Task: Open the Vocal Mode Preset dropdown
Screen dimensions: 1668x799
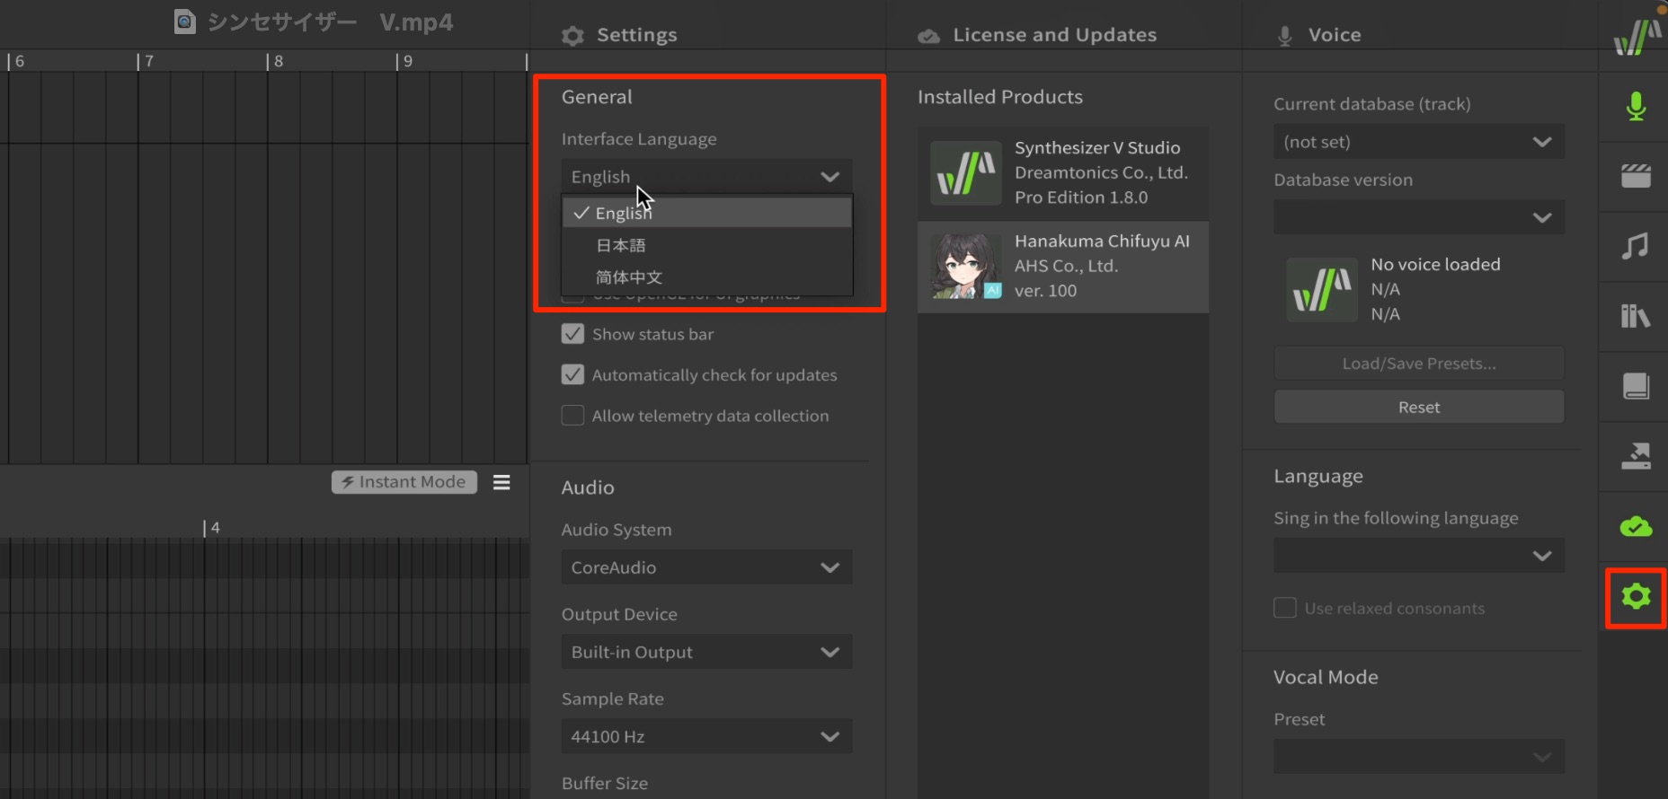Action: (1419, 757)
